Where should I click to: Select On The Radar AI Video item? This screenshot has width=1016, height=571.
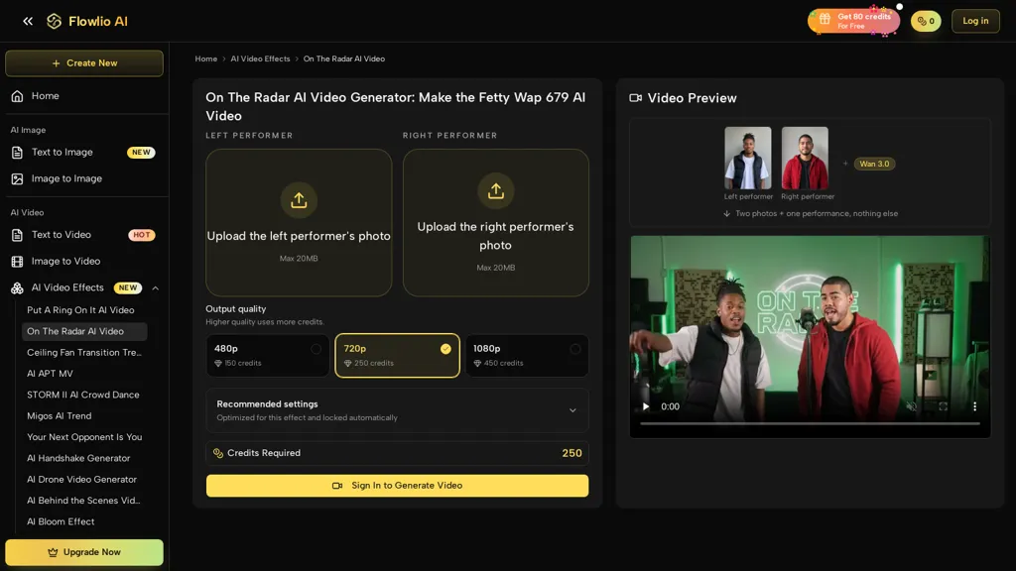click(84, 331)
